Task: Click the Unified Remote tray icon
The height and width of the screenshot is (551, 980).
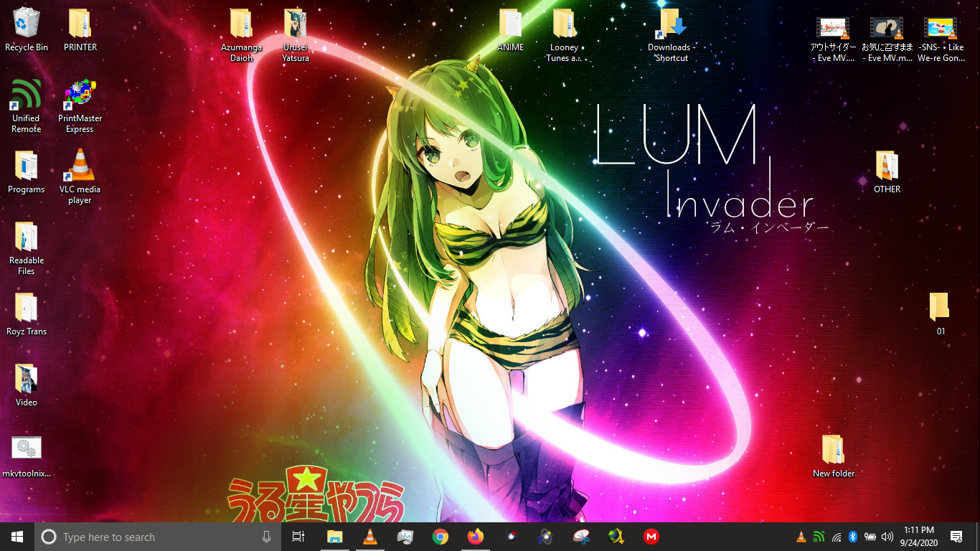Action: click(819, 537)
